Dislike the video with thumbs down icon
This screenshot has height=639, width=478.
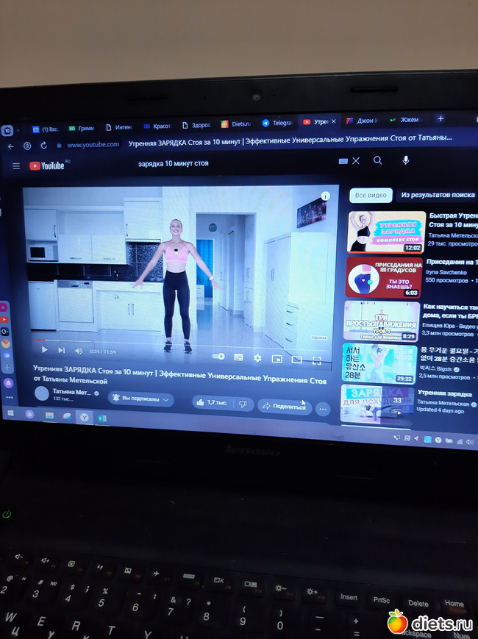(x=243, y=404)
